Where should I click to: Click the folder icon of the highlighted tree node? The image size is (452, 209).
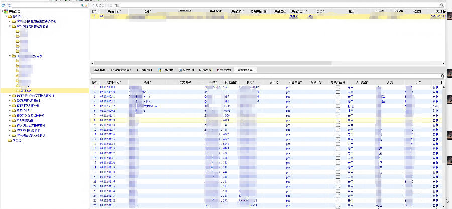coord(18,91)
